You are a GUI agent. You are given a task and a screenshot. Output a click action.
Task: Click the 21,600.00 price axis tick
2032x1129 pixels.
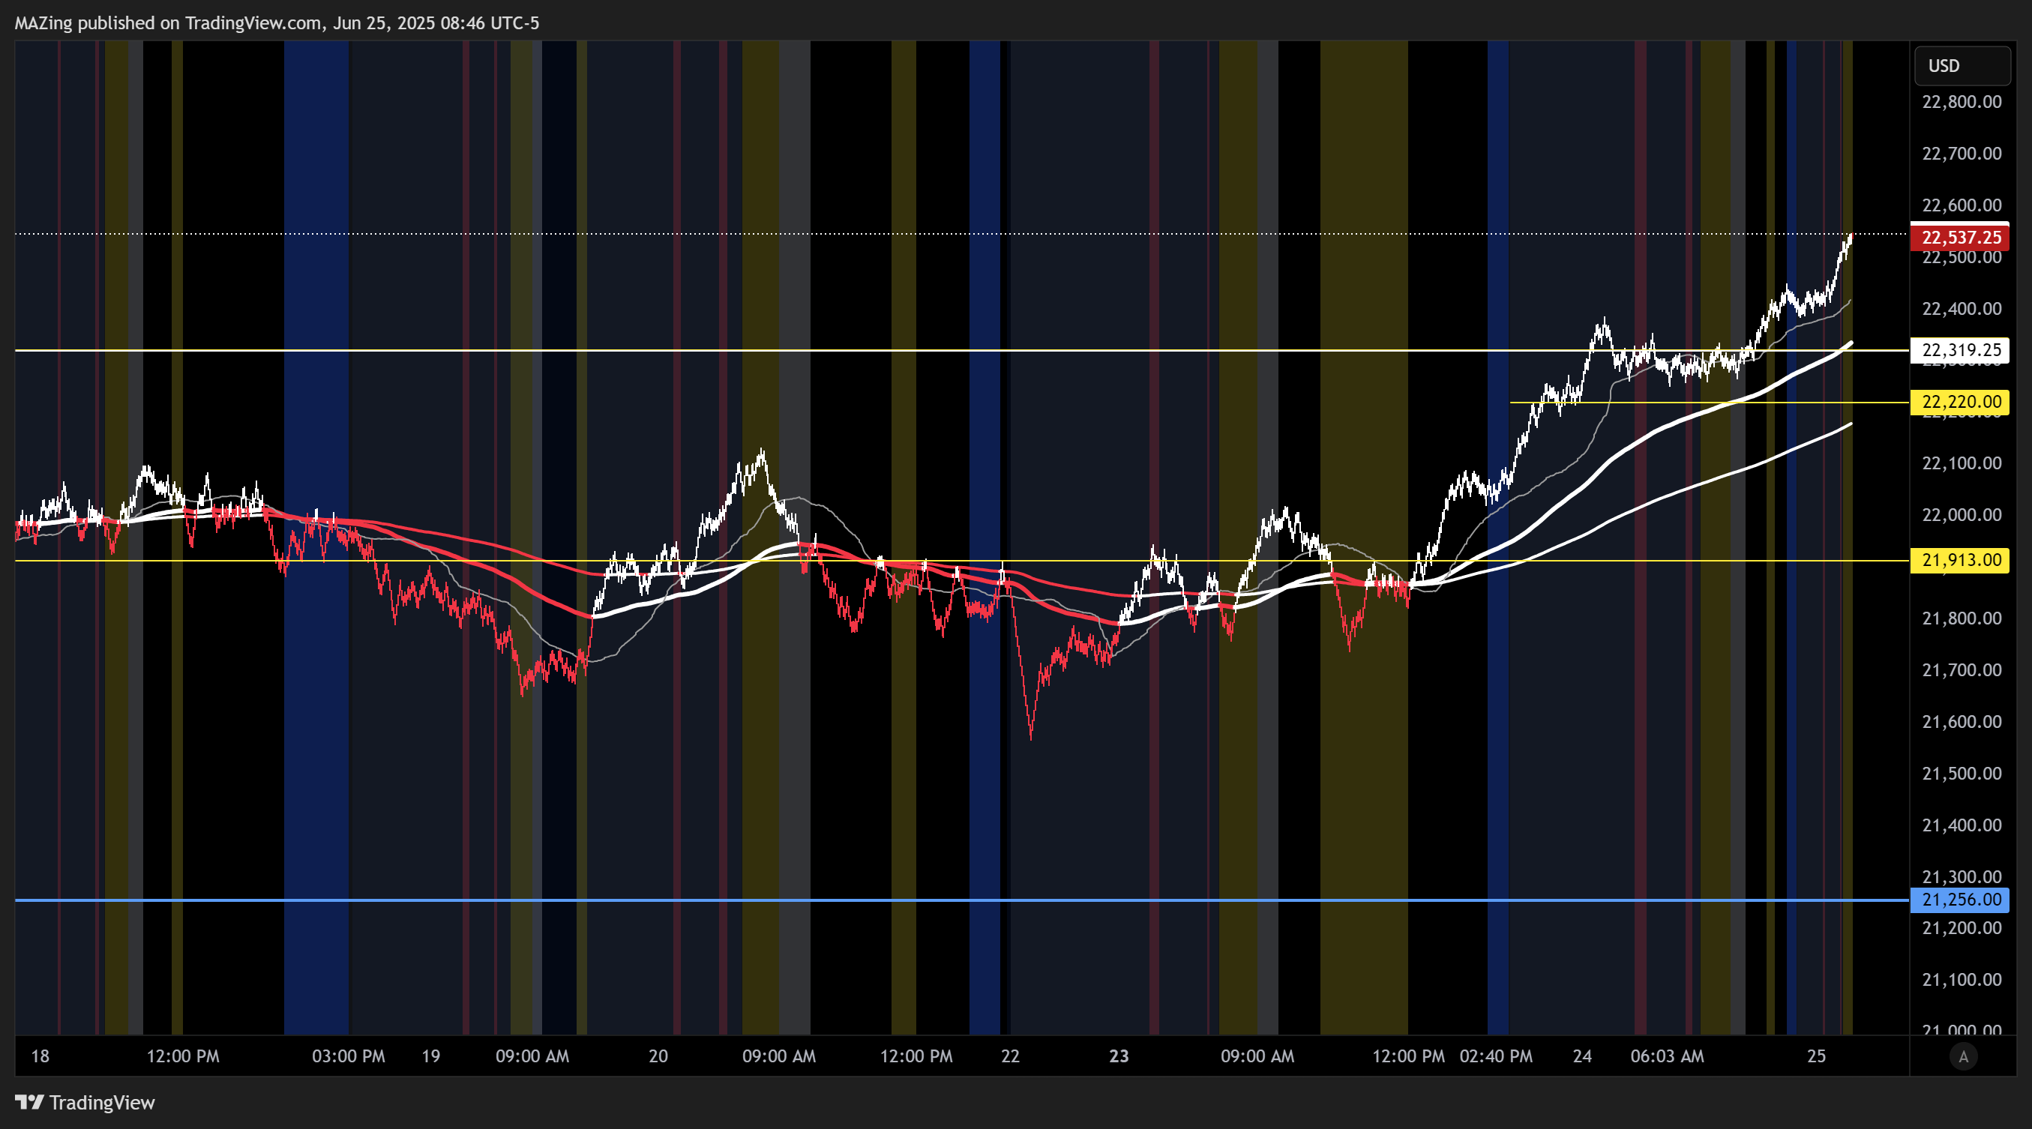coord(1962,722)
